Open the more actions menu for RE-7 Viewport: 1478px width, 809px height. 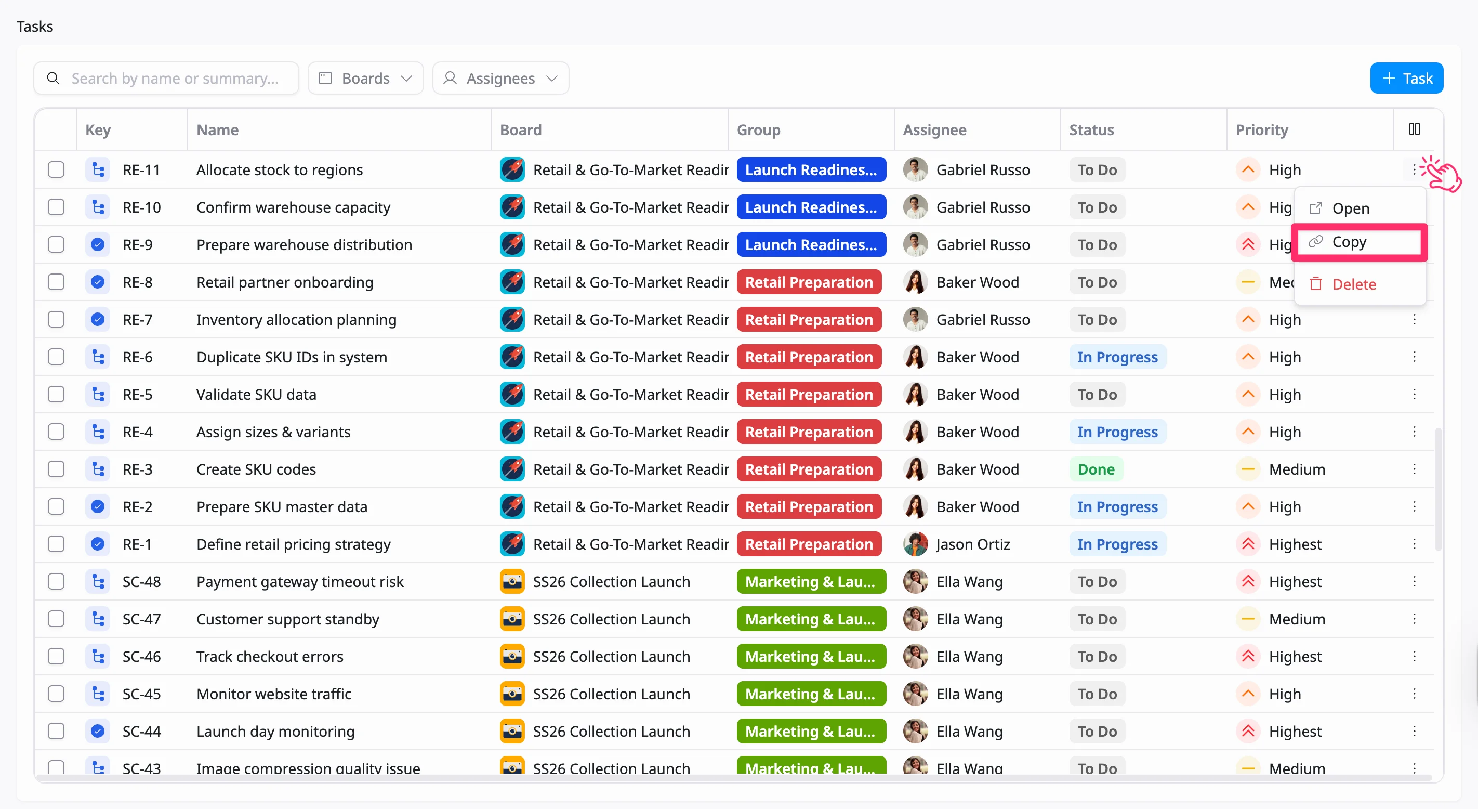click(1414, 320)
